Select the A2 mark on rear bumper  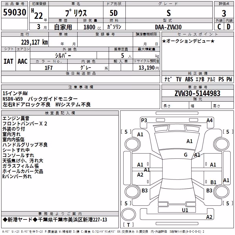(x=209, y=217)
